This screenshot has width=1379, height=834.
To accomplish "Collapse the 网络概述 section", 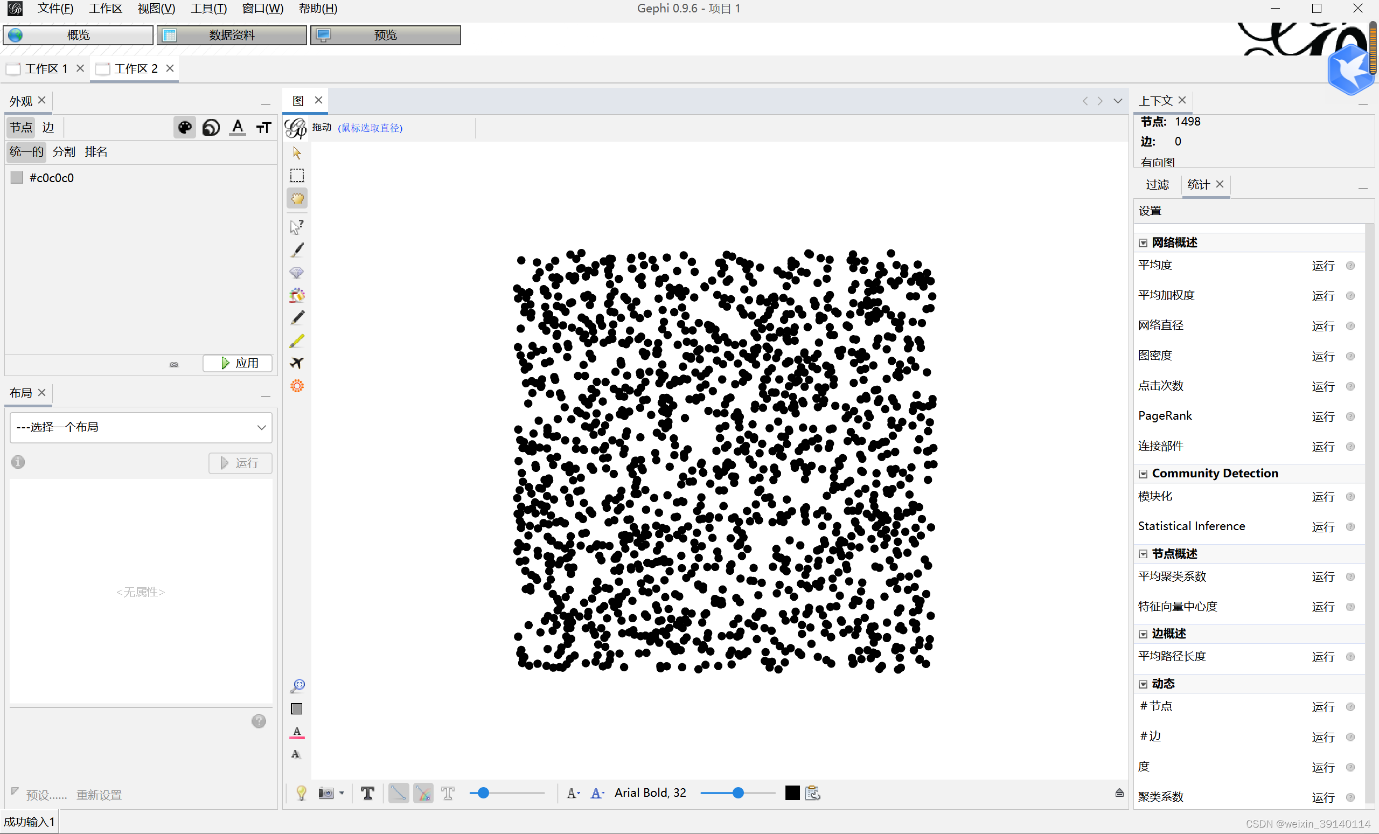I will coord(1143,242).
